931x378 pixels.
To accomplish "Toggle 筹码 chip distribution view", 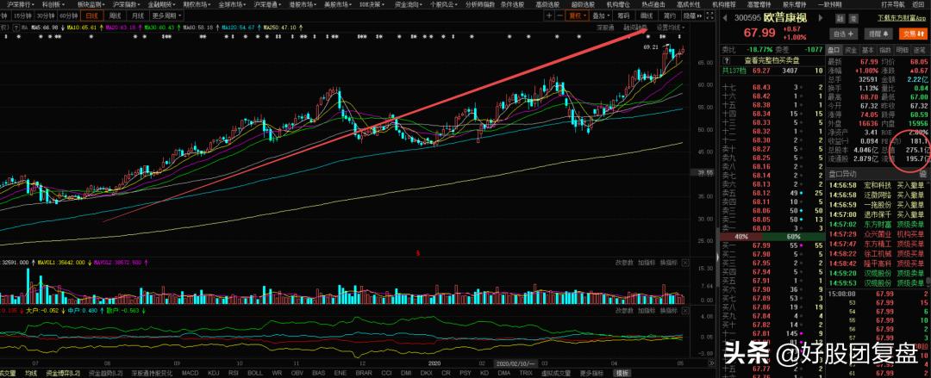I will (624, 16).
